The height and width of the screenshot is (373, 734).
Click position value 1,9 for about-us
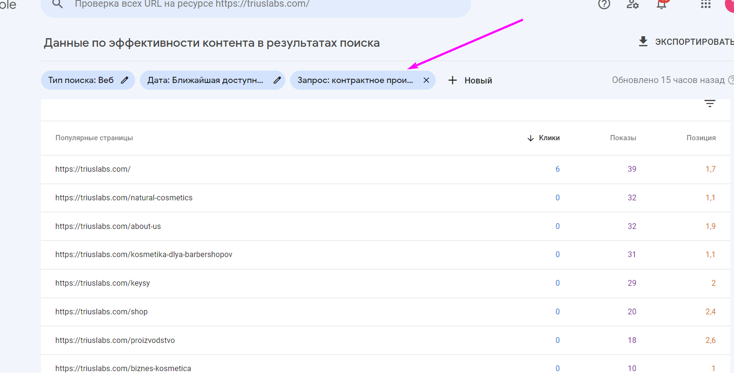coord(711,226)
